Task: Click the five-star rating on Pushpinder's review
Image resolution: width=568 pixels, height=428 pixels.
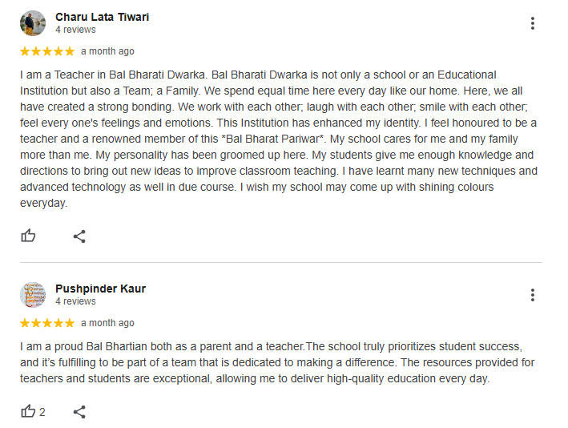Action: [x=47, y=323]
